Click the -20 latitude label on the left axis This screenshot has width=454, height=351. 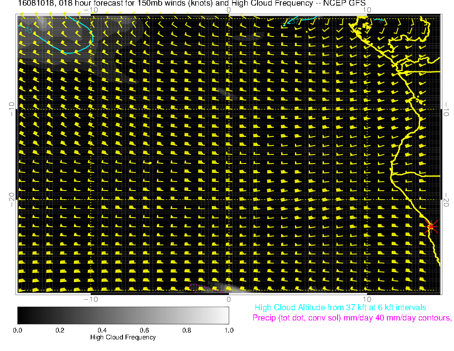click(12, 200)
